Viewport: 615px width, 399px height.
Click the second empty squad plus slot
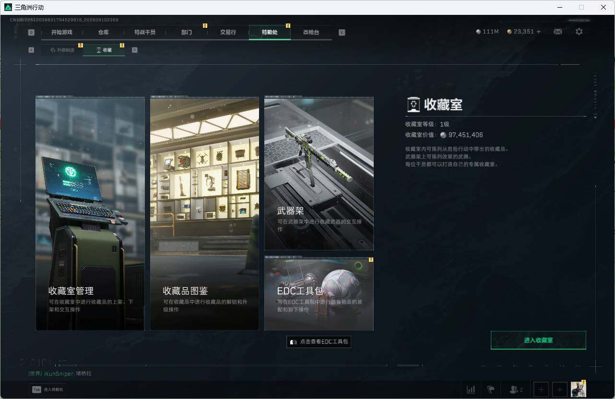coord(560,389)
